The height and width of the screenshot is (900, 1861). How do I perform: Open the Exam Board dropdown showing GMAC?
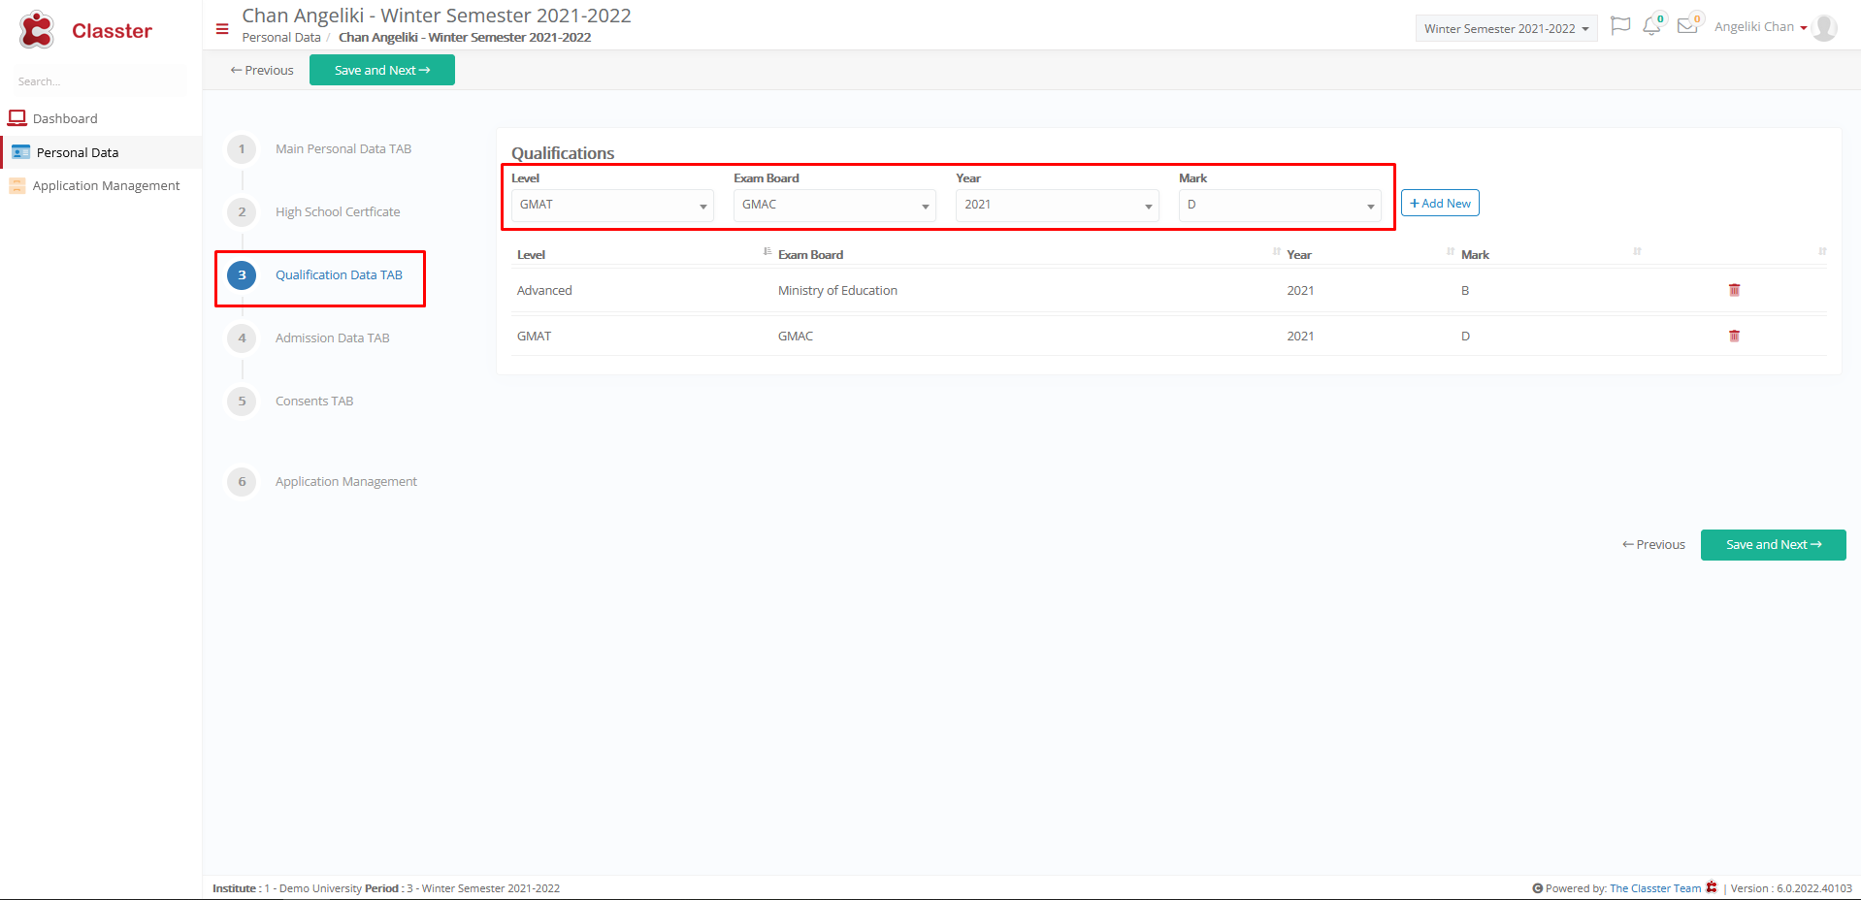coord(834,205)
